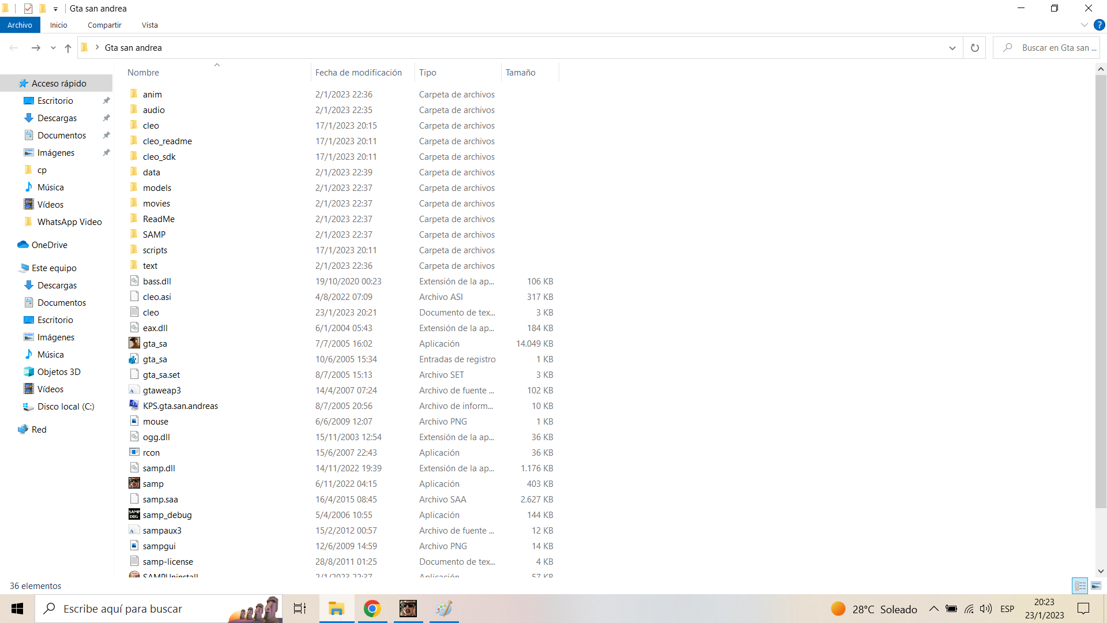
Task: Open the samp application icon
Action: click(134, 483)
